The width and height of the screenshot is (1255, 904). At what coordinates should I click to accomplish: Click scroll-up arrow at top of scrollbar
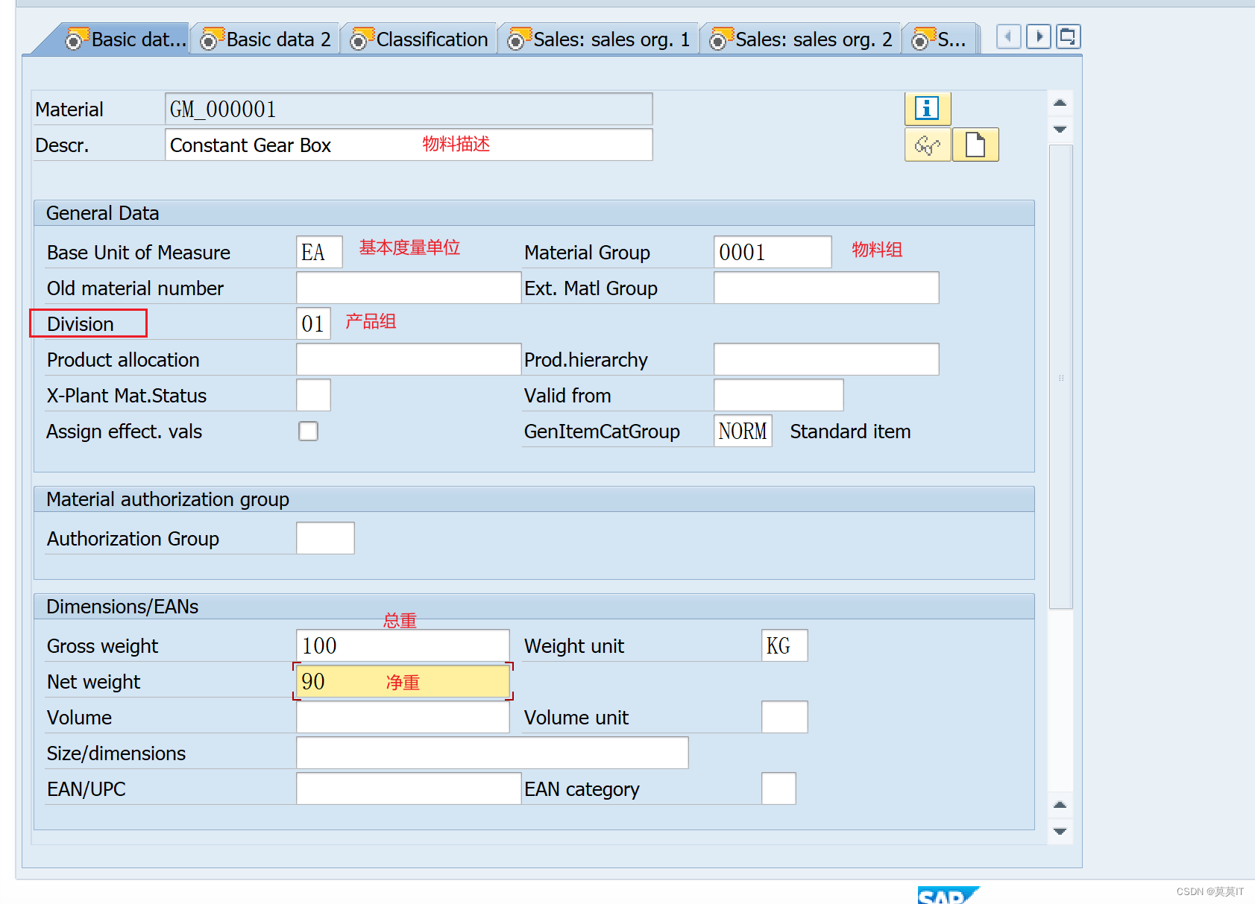(1060, 103)
